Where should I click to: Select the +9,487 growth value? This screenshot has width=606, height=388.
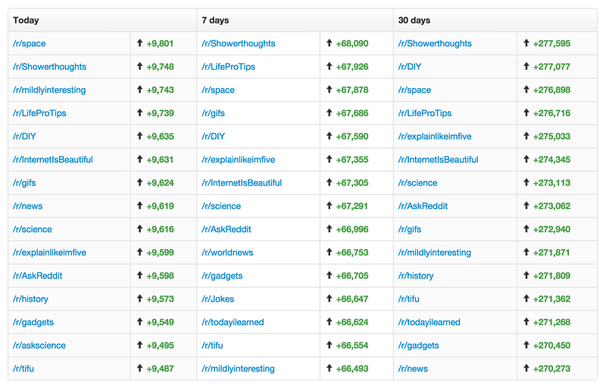click(160, 368)
